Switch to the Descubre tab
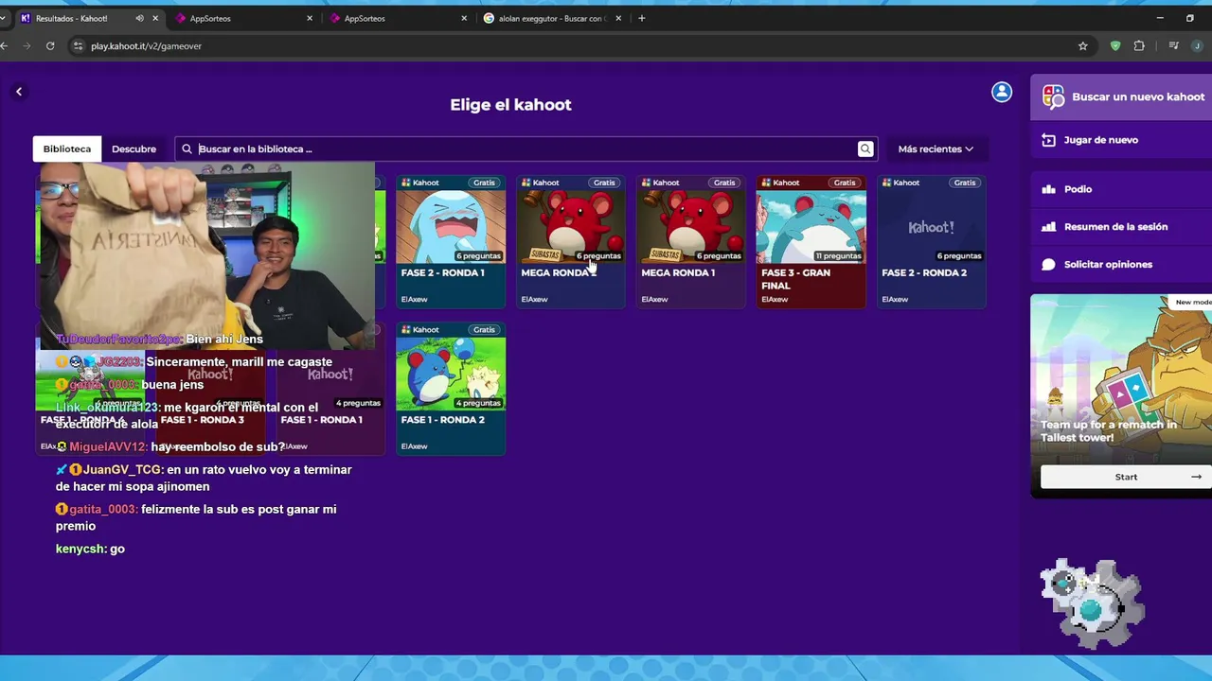1212x681 pixels. (134, 148)
